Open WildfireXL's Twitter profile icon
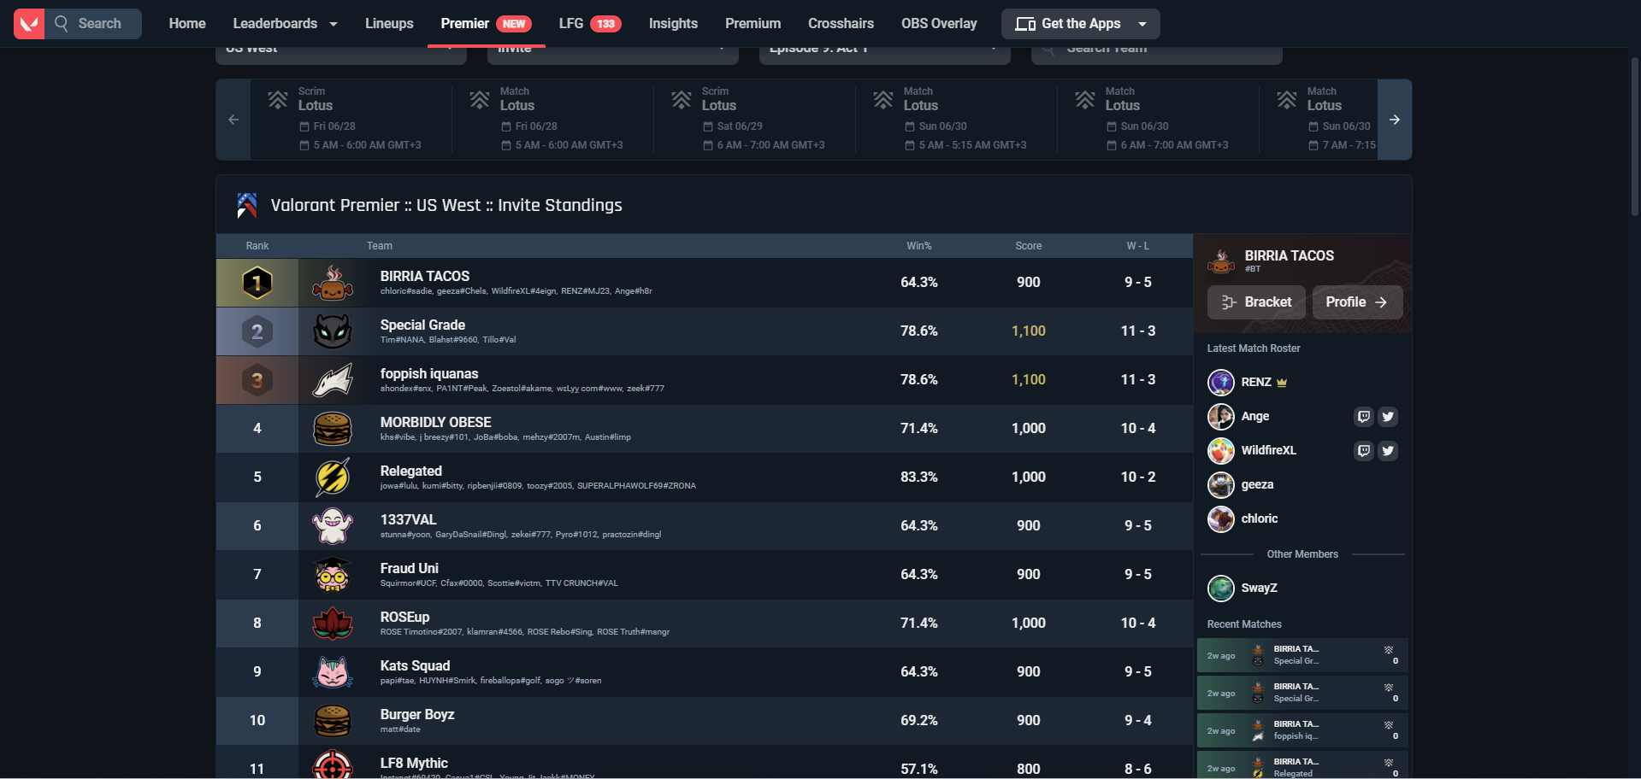 click(x=1388, y=451)
